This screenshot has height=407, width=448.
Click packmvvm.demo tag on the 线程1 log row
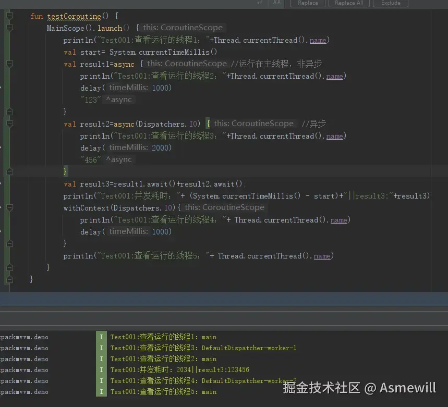(x=25, y=337)
